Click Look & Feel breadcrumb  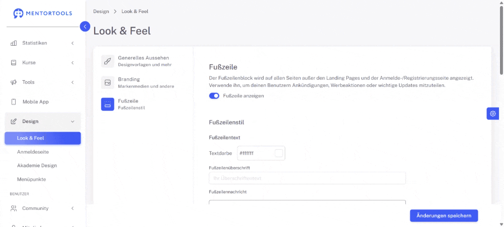[135, 11]
